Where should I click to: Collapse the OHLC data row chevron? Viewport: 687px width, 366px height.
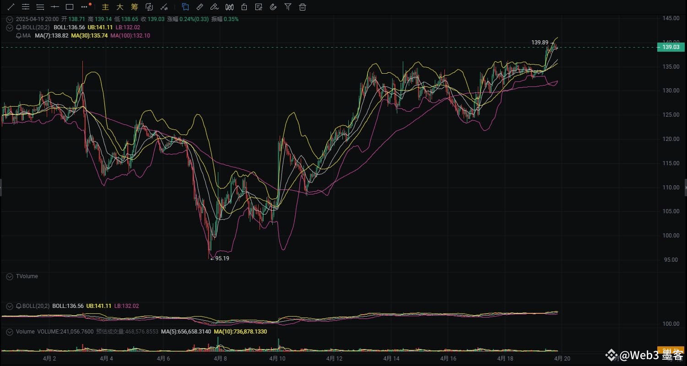[x=9, y=19]
